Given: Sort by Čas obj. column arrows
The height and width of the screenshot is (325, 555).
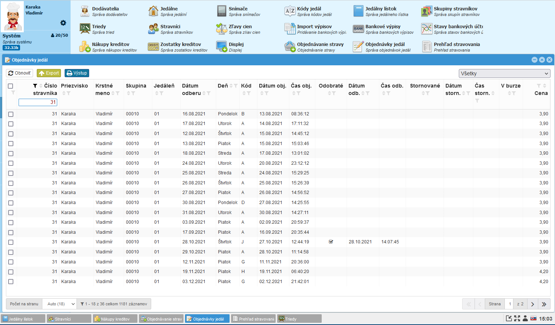Looking at the screenshot, I should (x=293, y=93).
